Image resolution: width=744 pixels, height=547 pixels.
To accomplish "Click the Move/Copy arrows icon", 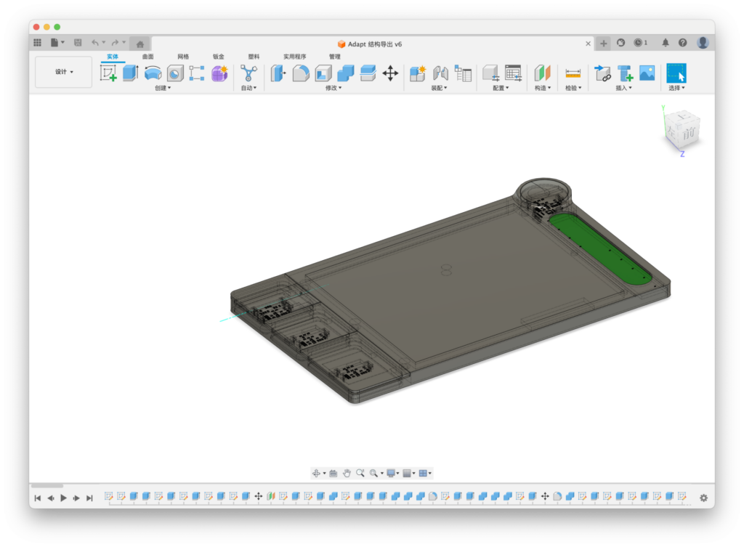I will coord(390,73).
